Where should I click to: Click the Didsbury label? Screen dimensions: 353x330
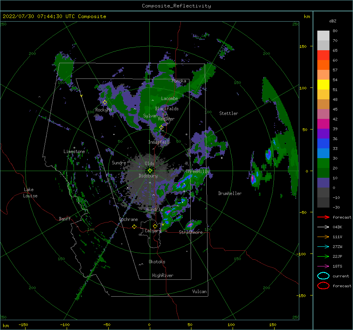click(148, 176)
